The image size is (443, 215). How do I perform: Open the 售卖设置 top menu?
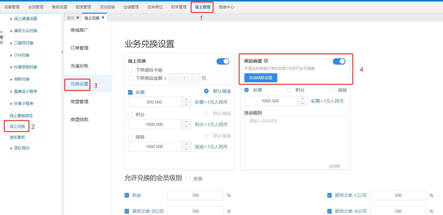point(60,7)
